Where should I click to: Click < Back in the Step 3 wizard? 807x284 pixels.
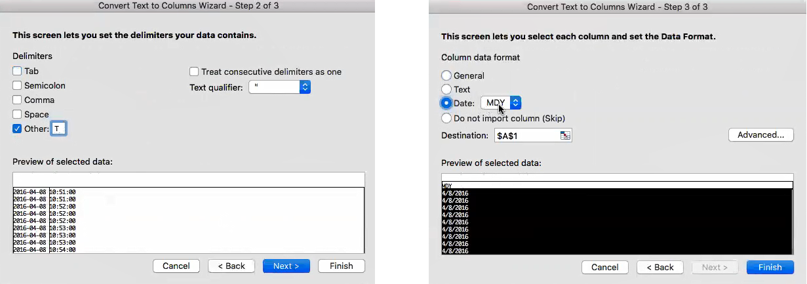(x=659, y=267)
